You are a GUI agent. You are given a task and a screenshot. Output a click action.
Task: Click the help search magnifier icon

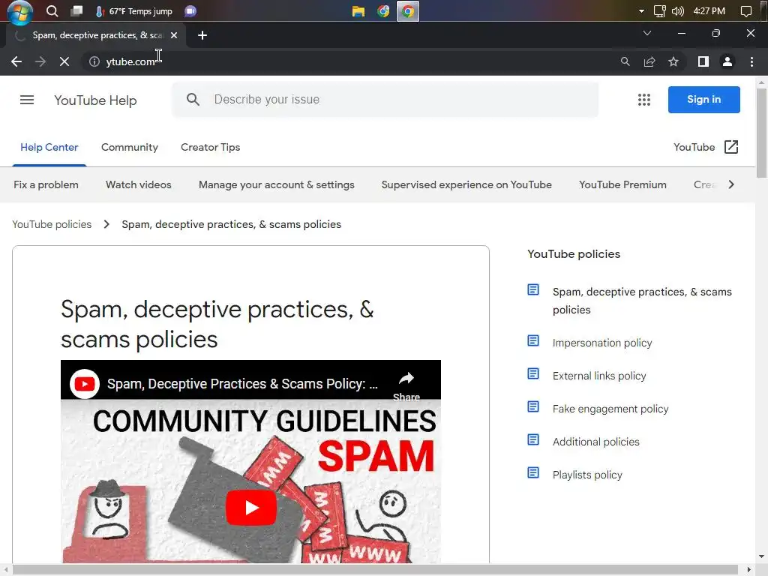[193, 100]
